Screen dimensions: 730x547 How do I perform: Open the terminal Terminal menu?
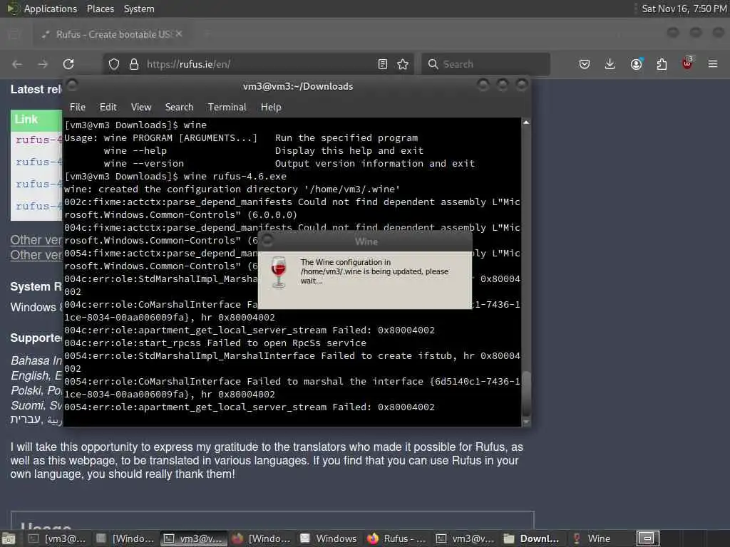pyautogui.click(x=227, y=107)
